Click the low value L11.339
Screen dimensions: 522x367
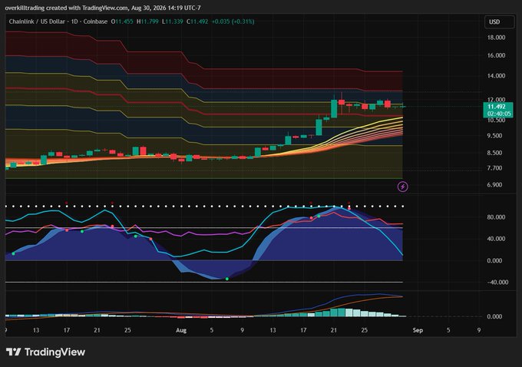pos(173,21)
